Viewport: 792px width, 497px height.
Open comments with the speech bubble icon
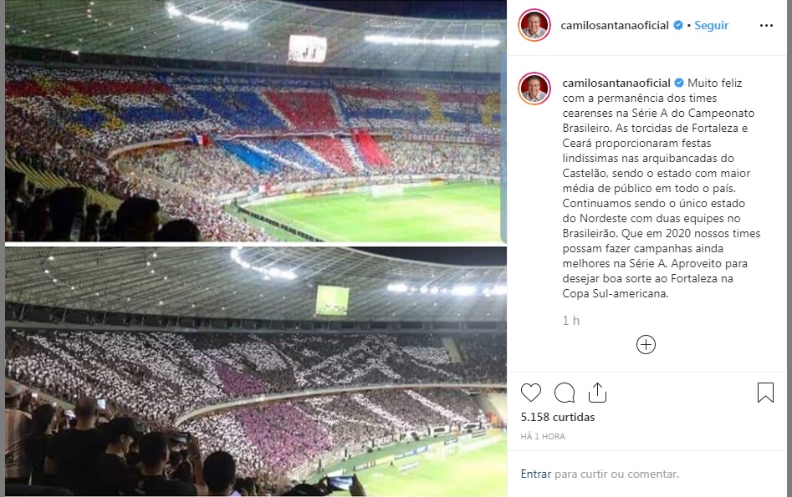(565, 393)
